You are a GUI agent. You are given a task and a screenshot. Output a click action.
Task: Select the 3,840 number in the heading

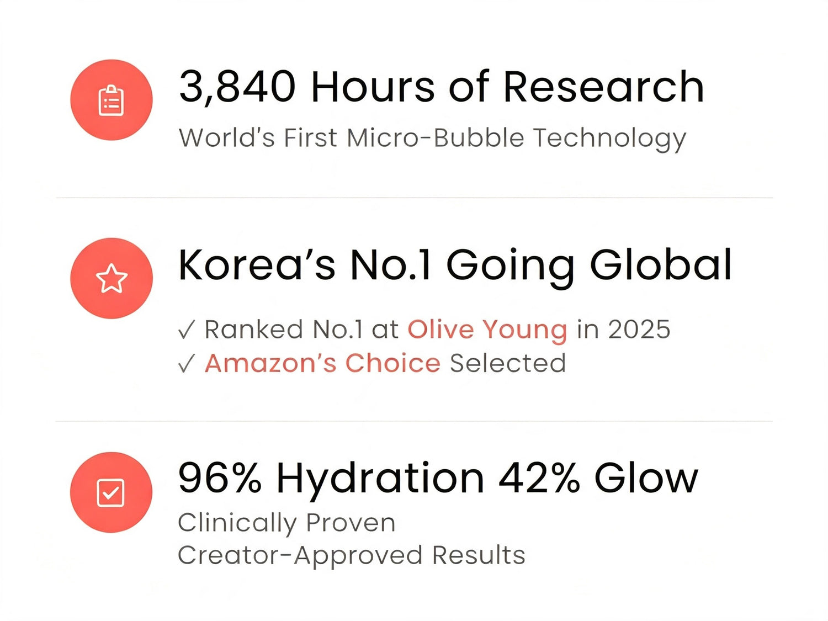(x=237, y=88)
